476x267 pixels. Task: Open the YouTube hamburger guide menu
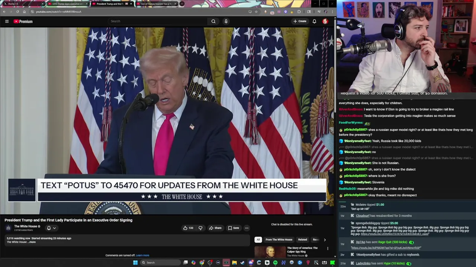click(7, 21)
